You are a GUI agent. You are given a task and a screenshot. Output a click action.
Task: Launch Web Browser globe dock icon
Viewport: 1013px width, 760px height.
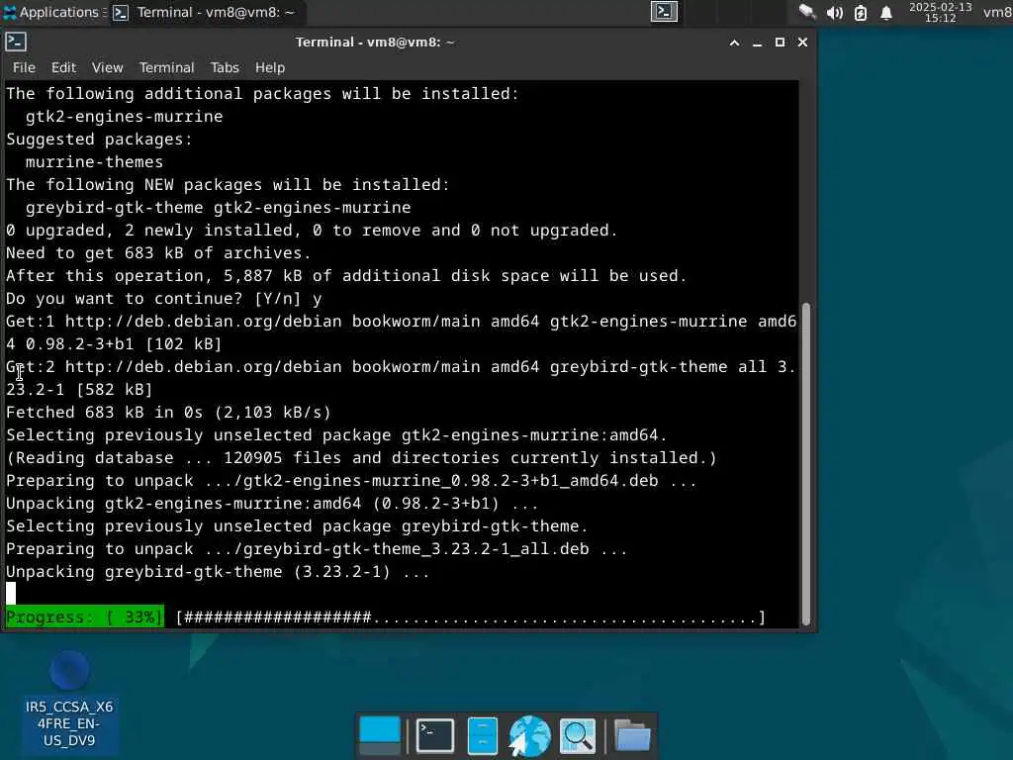coord(530,735)
